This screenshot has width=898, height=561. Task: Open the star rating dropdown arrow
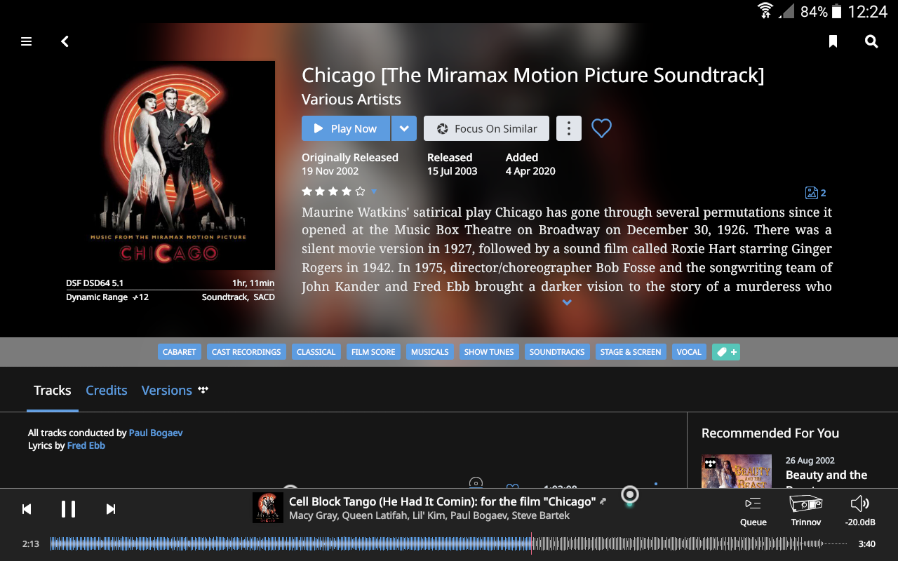374,191
